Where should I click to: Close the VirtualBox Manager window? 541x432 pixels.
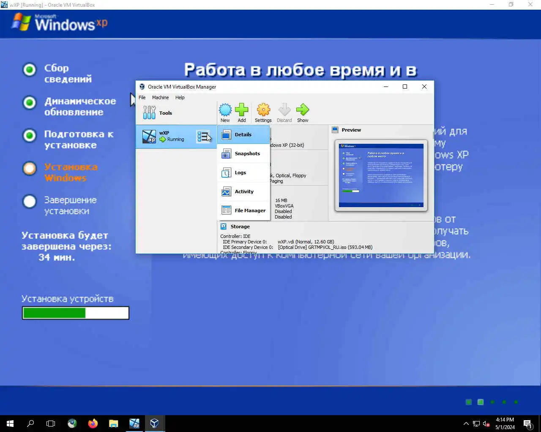click(424, 86)
